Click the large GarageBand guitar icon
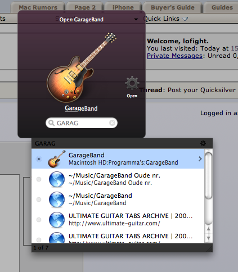238x272 pixels. 82,67
